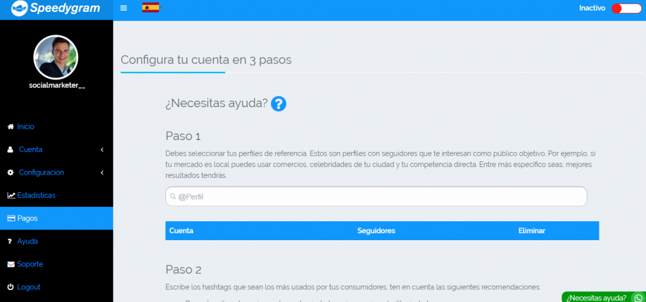The height and width of the screenshot is (302, 646).
Task: Click the Paso 1 heading
Action: point(183,136)
